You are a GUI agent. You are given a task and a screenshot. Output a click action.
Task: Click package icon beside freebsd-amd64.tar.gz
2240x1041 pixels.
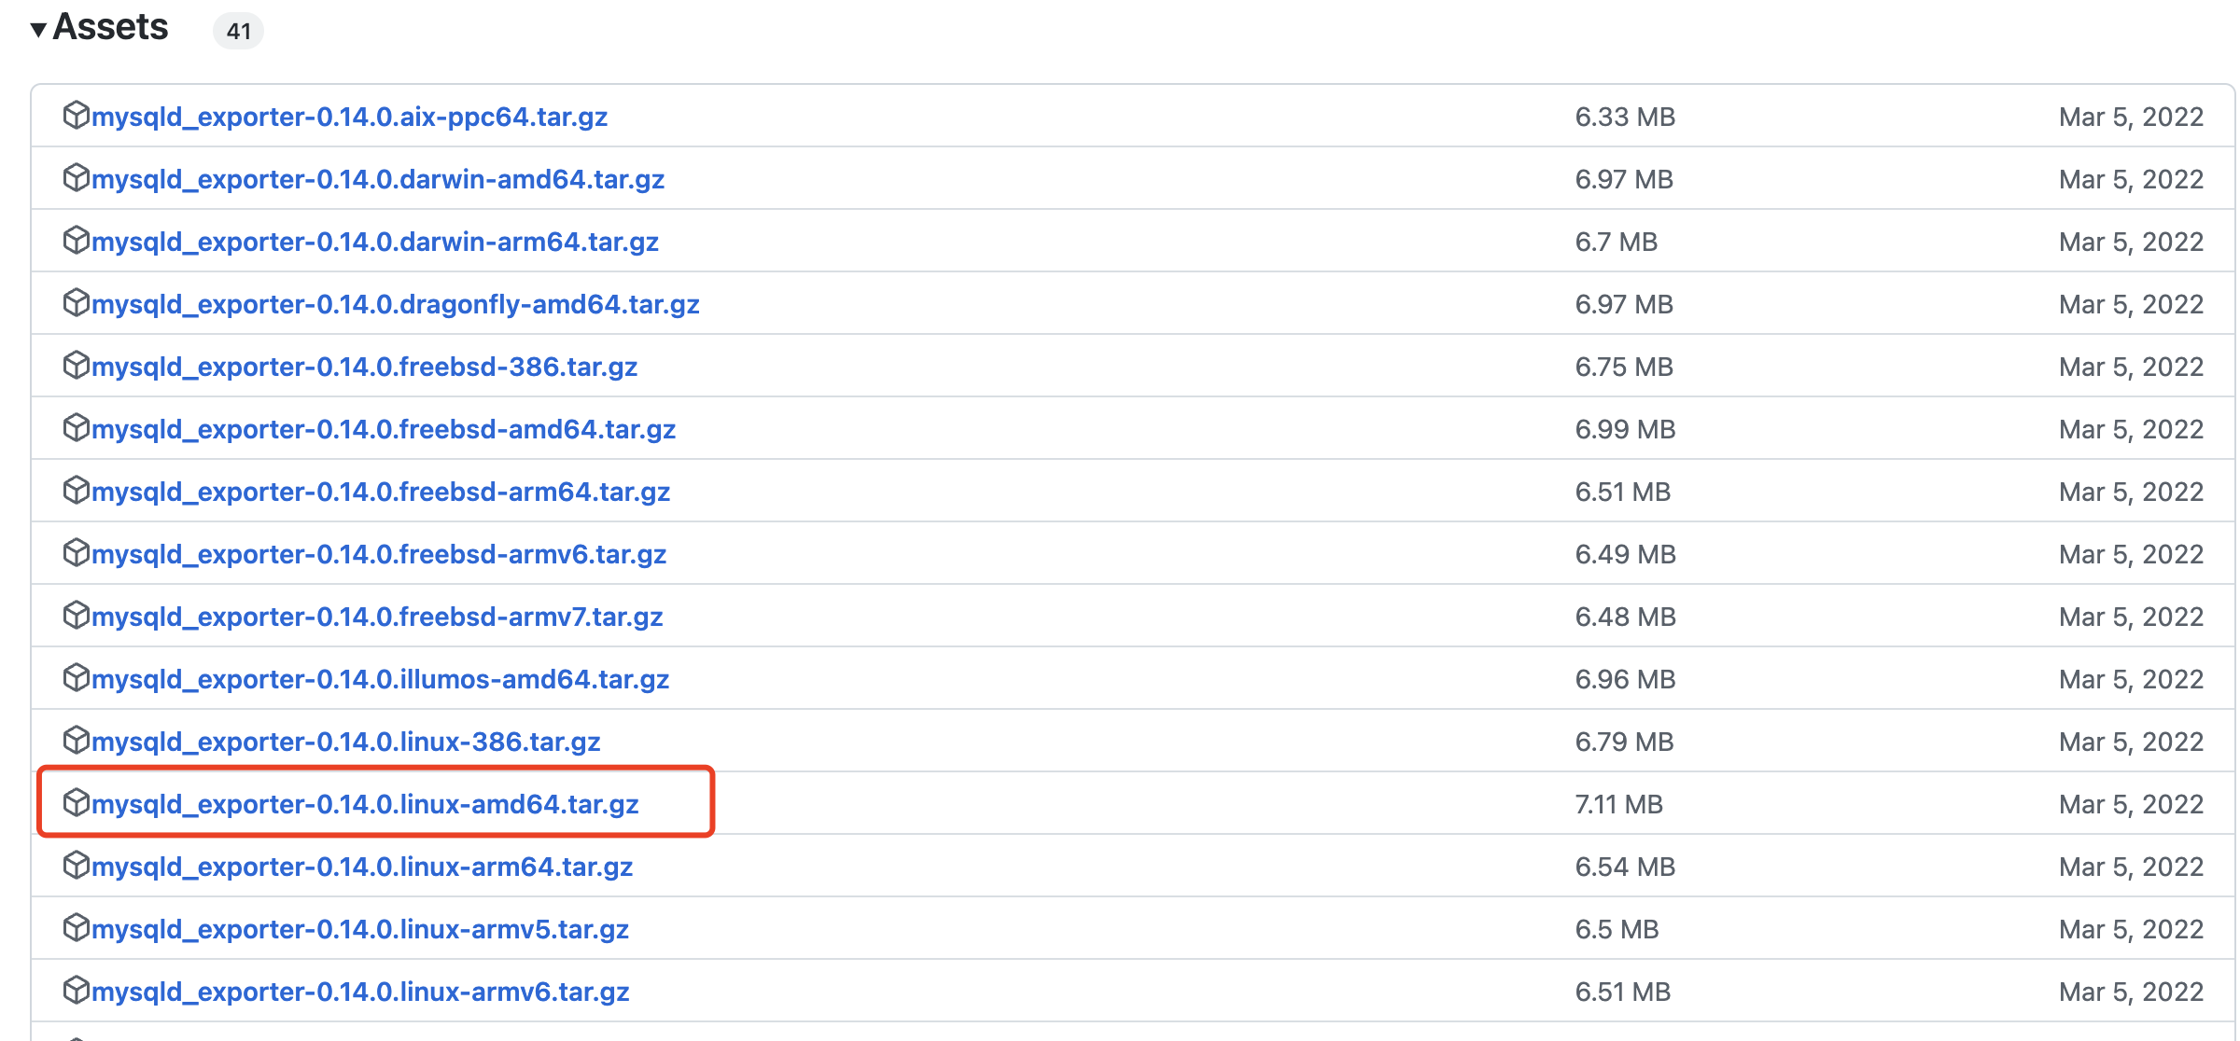[x=76, y=428]
